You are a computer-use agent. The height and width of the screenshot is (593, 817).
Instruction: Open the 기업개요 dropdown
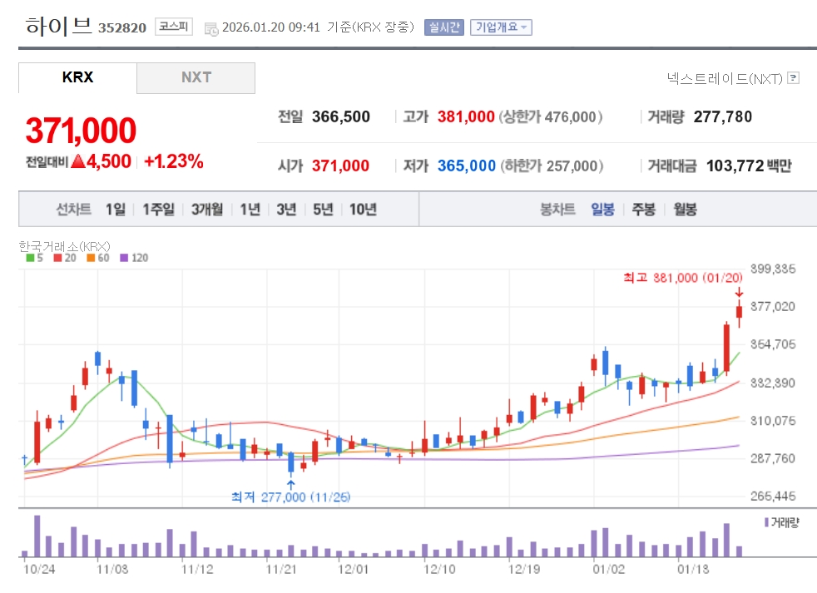pos(501,27)
